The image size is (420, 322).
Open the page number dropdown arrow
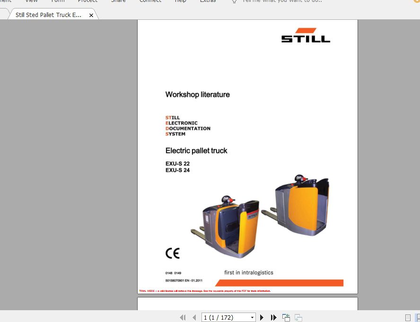[252, 317]
